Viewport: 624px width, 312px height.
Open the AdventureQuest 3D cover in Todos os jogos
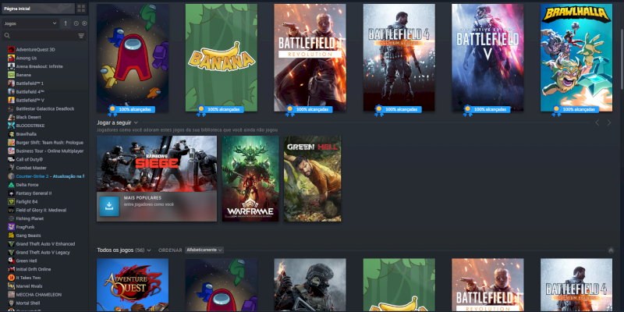tap(133, 285)
